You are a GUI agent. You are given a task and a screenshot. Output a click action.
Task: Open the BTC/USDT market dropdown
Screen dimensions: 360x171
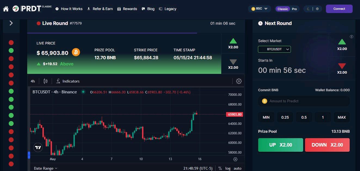click(274, 49)
